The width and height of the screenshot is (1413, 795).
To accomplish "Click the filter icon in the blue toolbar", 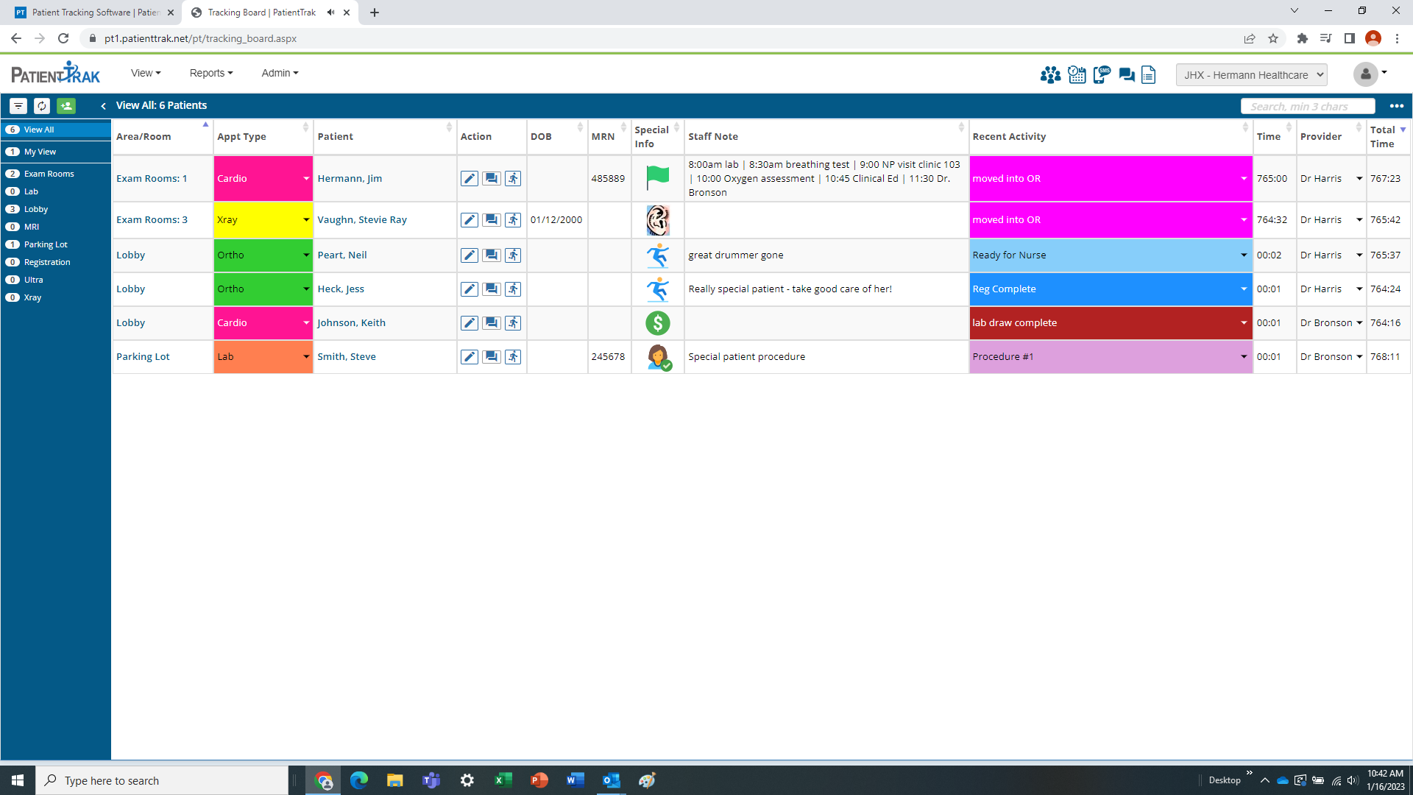I will point(18,106).
